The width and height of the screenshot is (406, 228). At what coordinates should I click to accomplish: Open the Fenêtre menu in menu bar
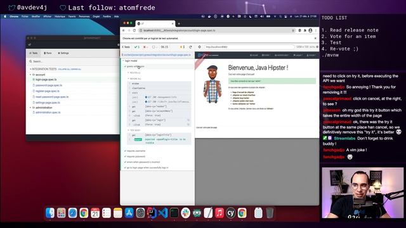tap(107, 16)
